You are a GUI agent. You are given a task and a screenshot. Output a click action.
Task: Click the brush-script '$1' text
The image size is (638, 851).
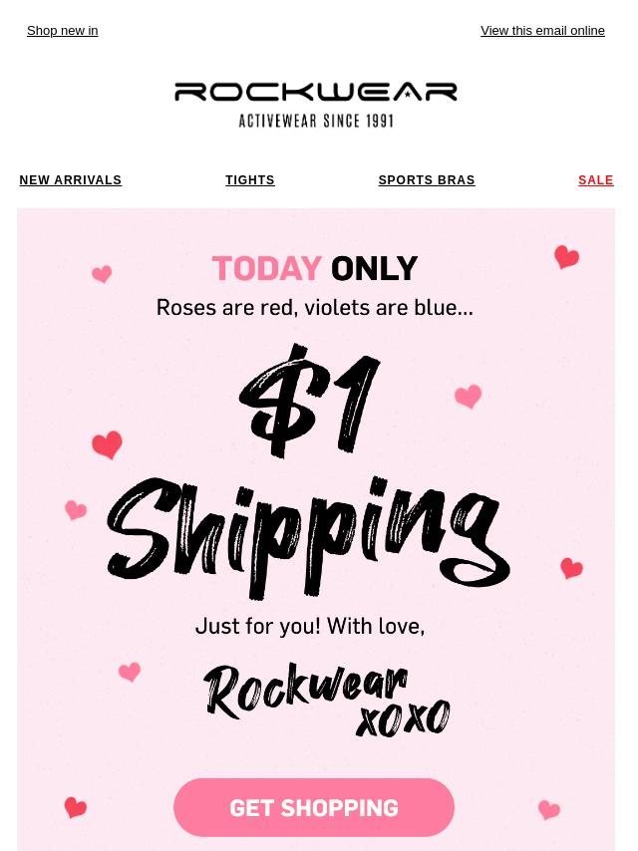(x=309, y=401)
